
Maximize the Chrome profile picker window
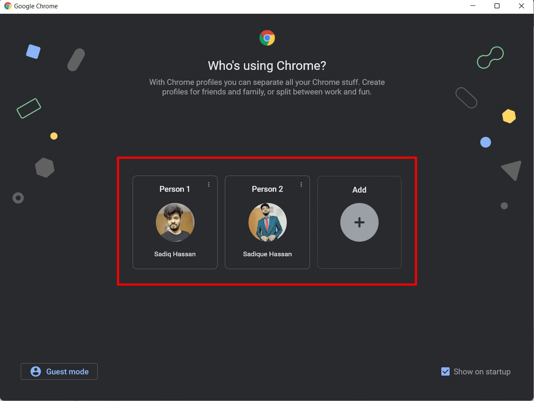(497, 6)
